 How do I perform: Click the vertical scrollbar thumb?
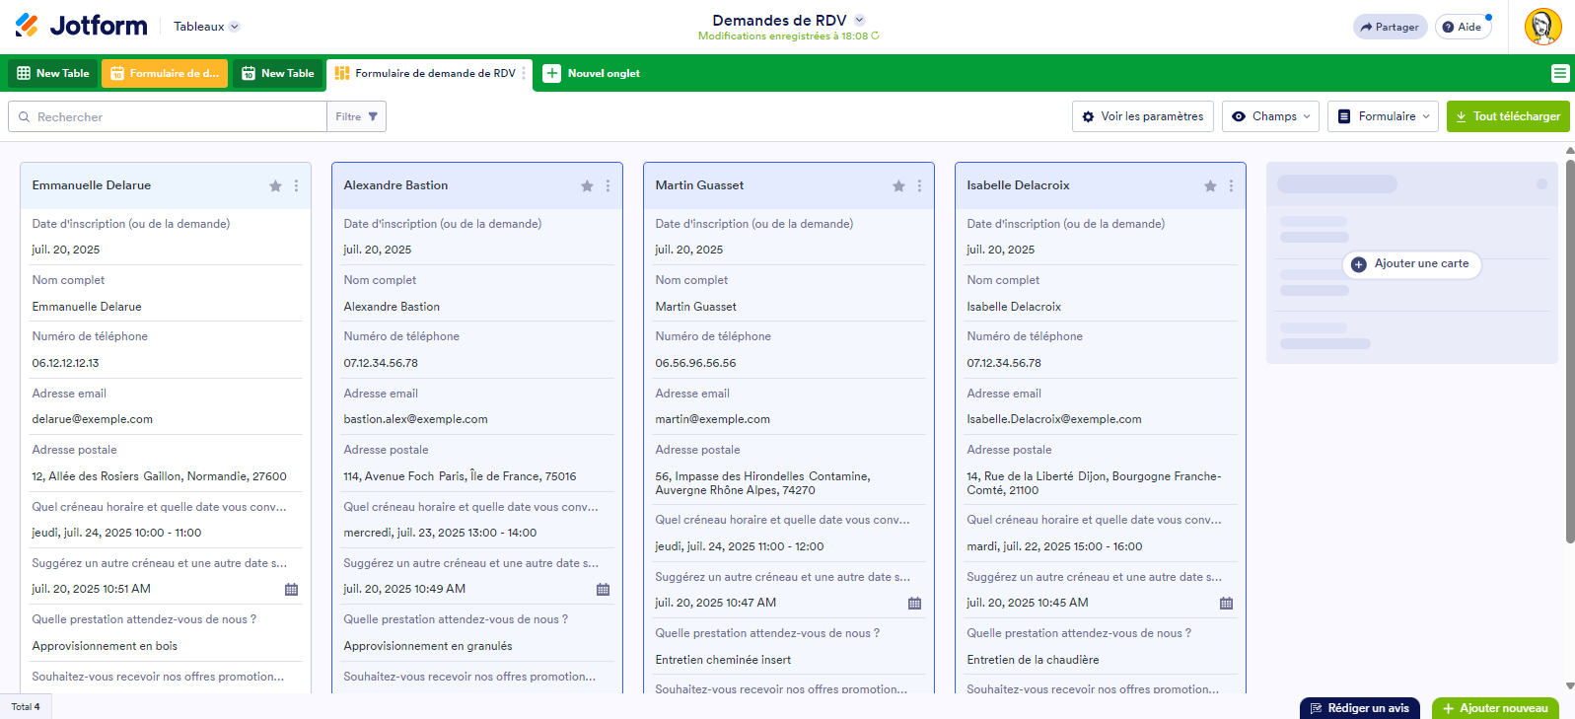[x=1569, y=351]
